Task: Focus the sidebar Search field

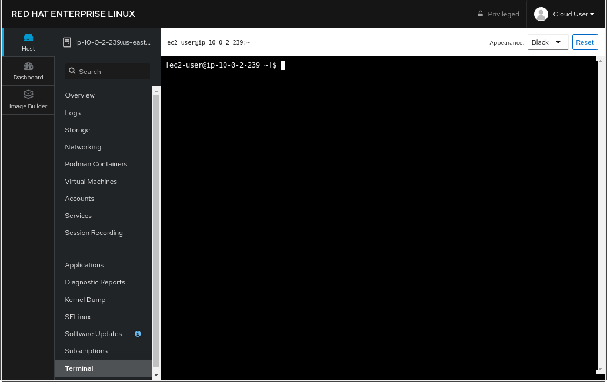Action: click(x=108, y=72)
